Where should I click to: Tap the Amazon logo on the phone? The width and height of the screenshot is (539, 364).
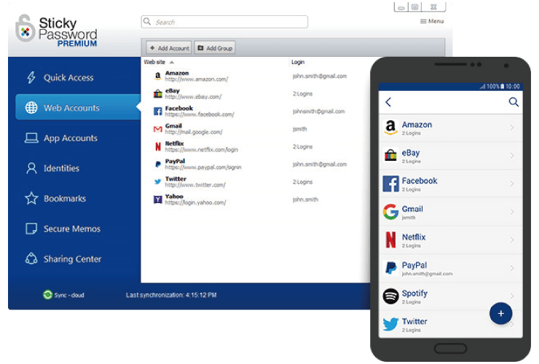[391, 127]
